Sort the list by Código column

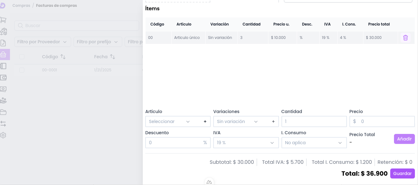point(63,57)
